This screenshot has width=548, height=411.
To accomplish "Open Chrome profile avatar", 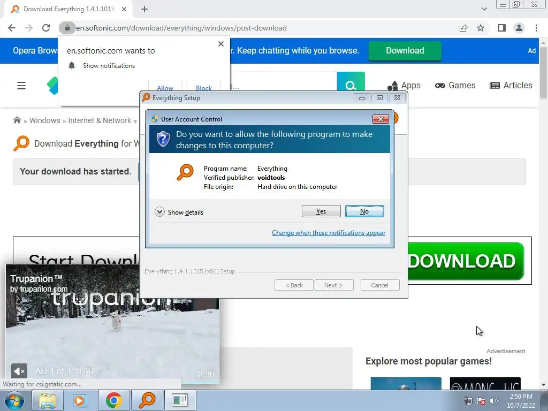I will pos(519,28).
